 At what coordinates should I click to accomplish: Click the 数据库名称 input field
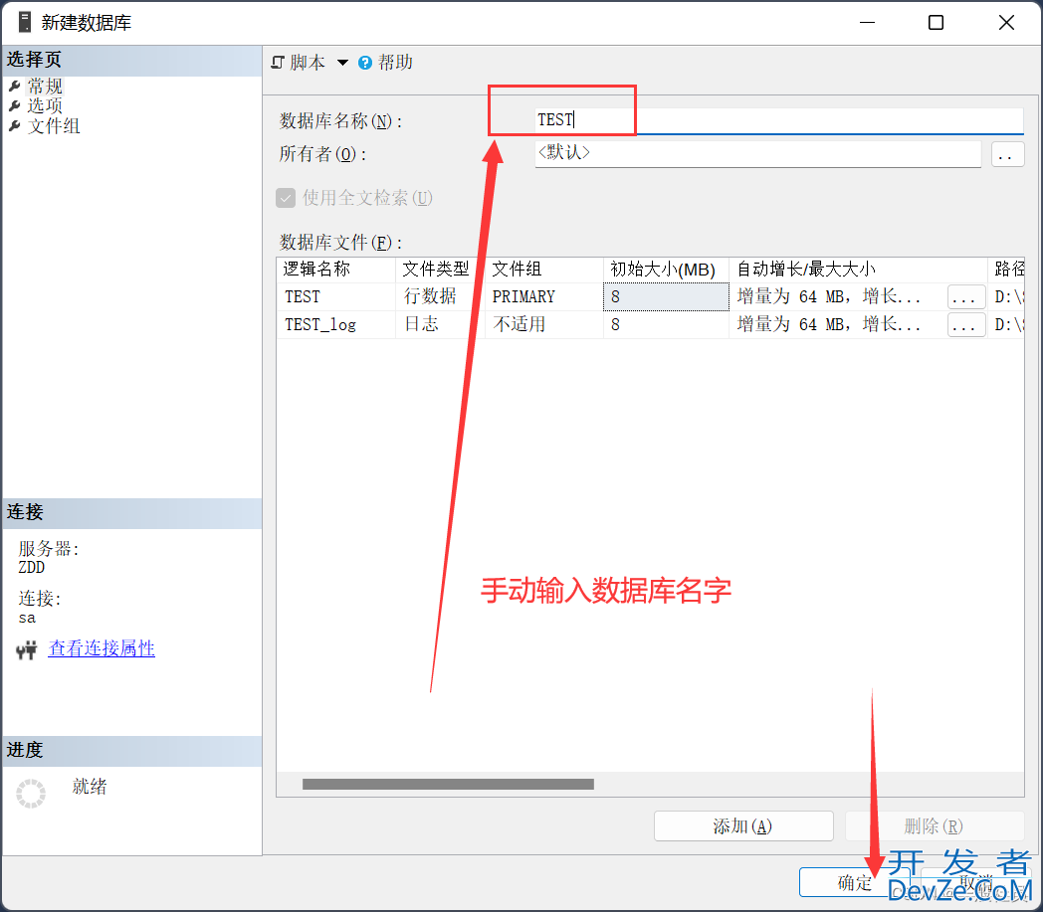click(x=779, y=120)
